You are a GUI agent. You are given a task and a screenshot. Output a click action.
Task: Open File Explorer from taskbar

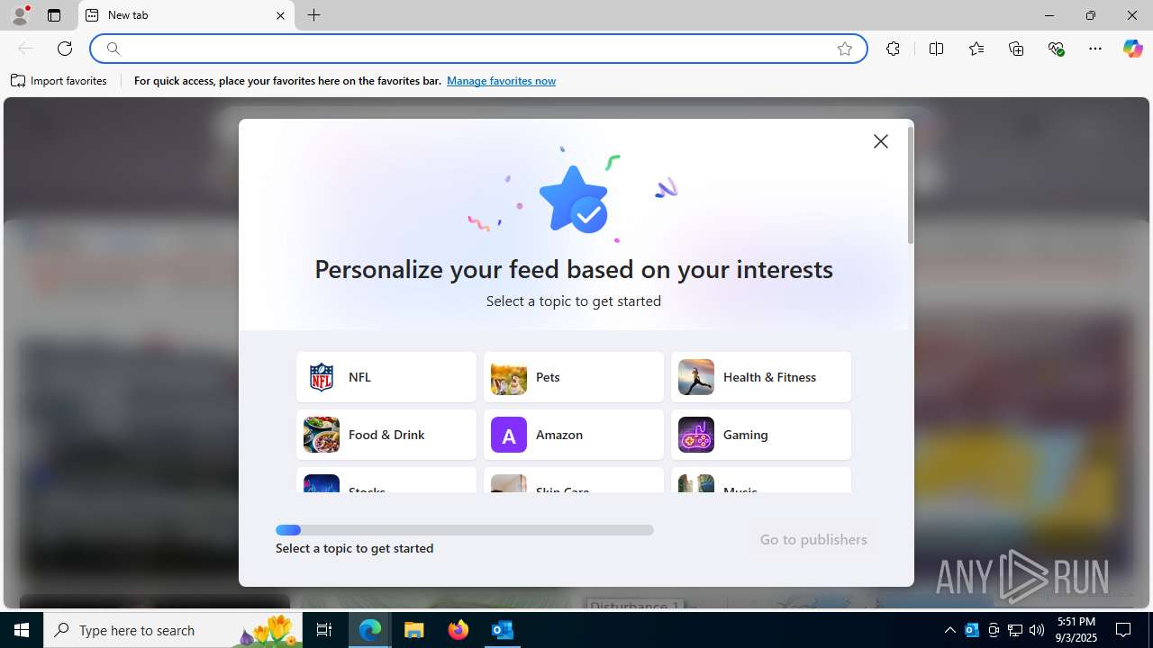(x=414, y=630)
